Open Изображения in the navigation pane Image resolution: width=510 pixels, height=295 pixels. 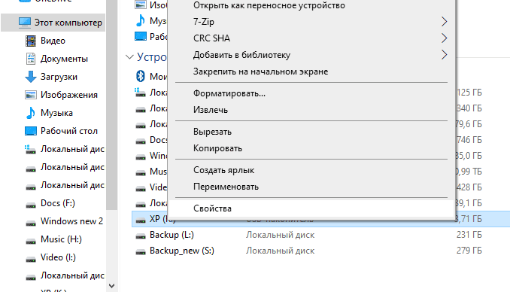point(69,95)
